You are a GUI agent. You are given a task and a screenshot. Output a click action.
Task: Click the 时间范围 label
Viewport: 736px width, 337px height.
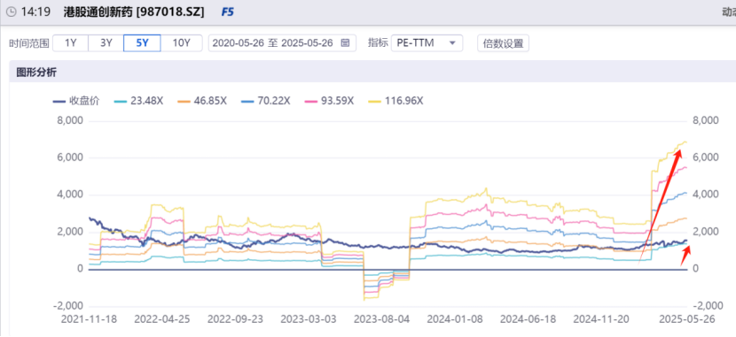click(28, 43)
